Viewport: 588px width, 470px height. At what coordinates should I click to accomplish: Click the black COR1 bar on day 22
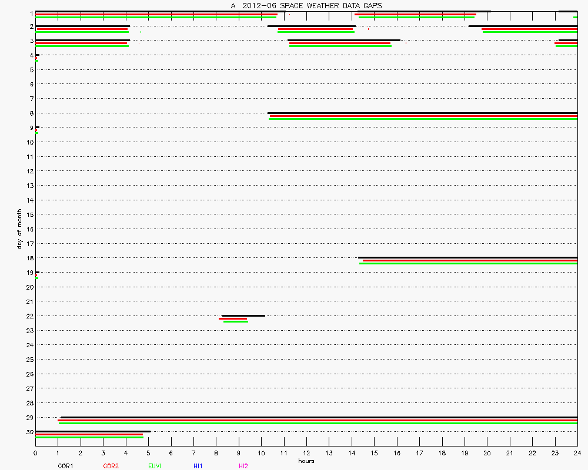click(x=243, y=315)
